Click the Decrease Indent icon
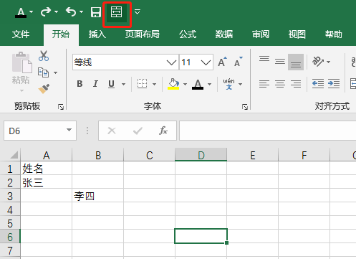Screen dimensions: 356x259 (318, 84)
